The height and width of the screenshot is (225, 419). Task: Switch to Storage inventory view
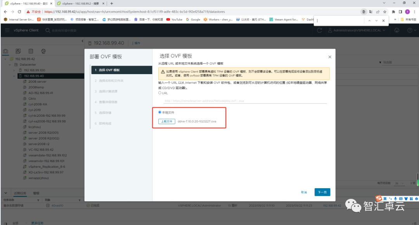pos(31,51)
